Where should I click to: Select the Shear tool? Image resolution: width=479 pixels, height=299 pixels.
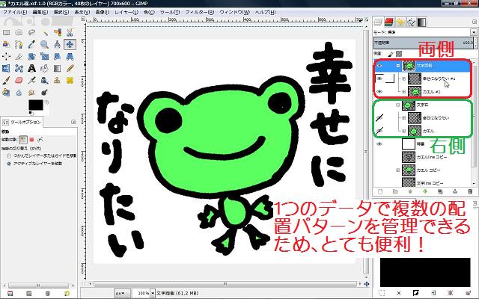[57, 57]
